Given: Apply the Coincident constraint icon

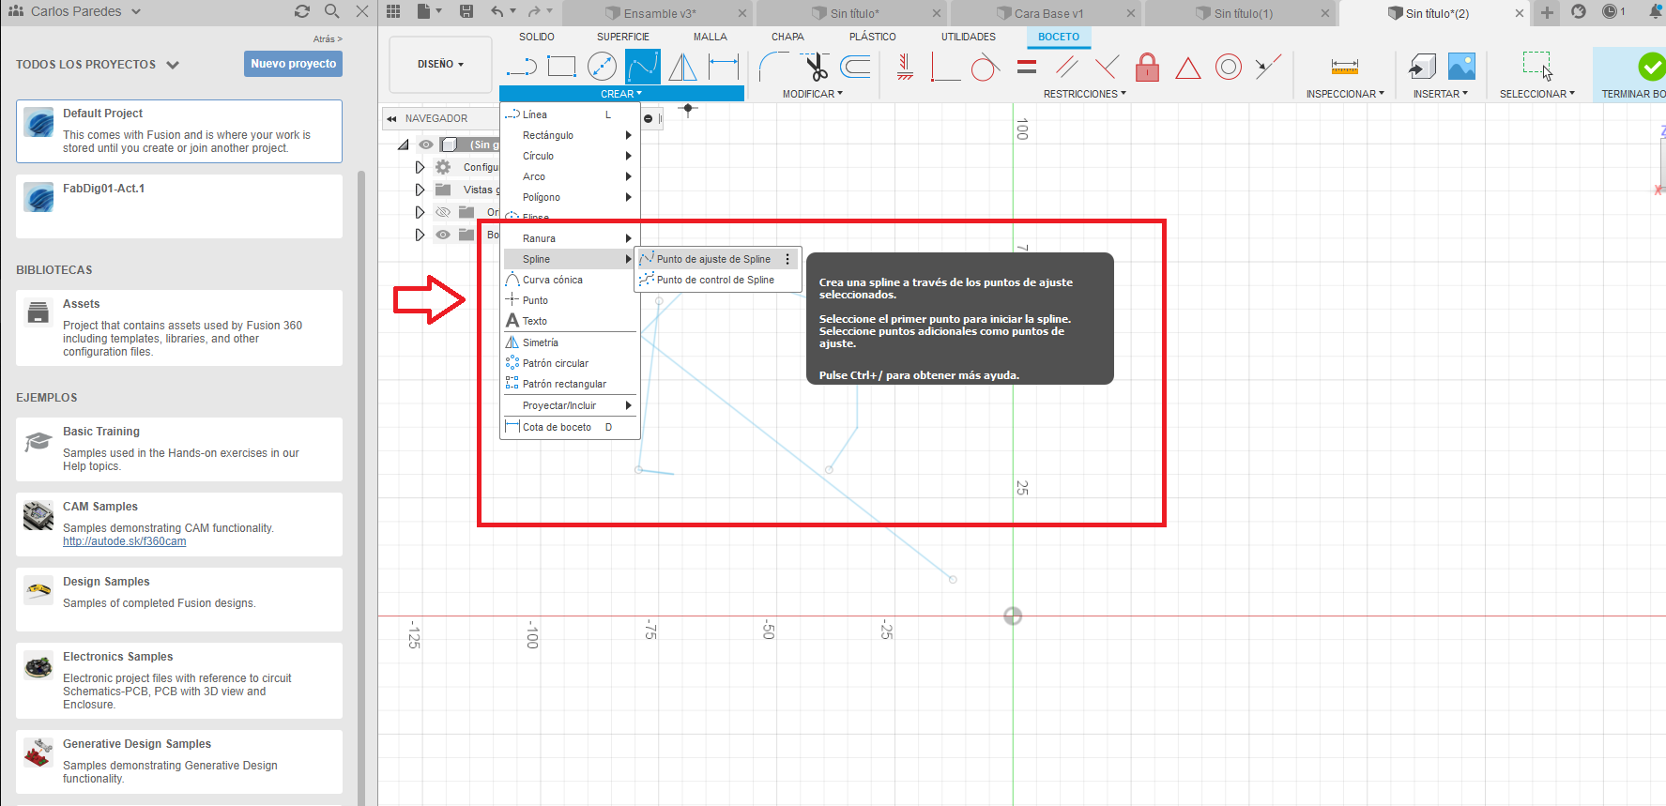Looking at the screenshot, I should pos(945,67).
